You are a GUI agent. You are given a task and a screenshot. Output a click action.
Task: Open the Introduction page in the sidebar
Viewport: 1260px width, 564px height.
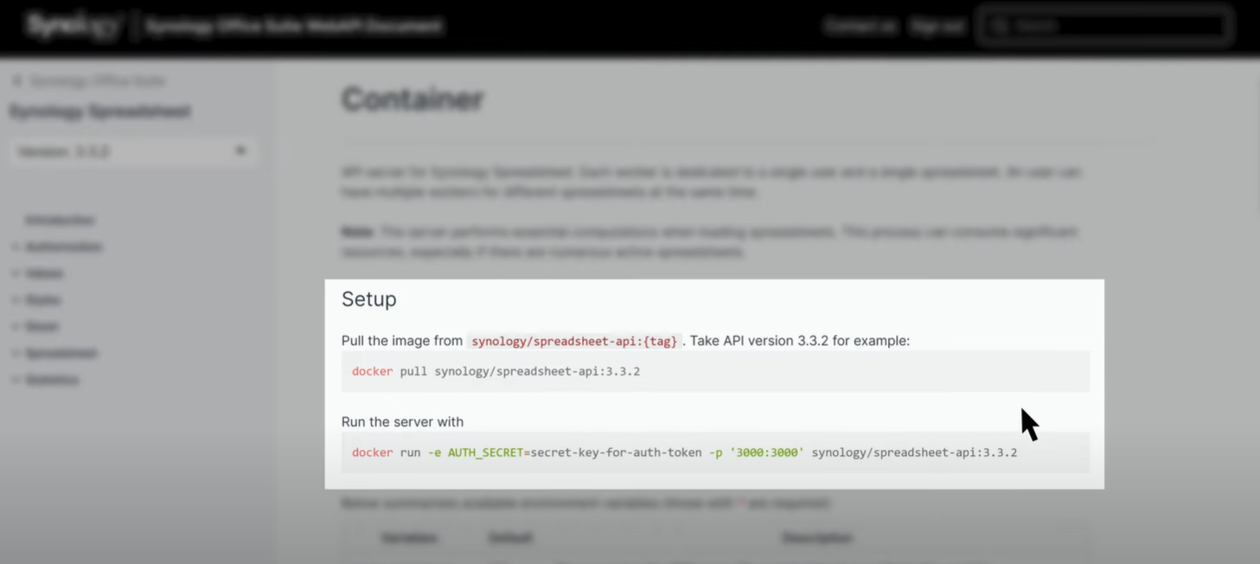tap(60, 221)
